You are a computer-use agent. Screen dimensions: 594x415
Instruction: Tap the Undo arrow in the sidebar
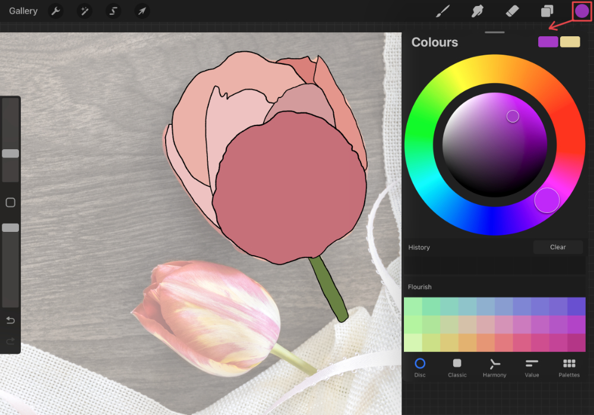(x=10, y=320)
